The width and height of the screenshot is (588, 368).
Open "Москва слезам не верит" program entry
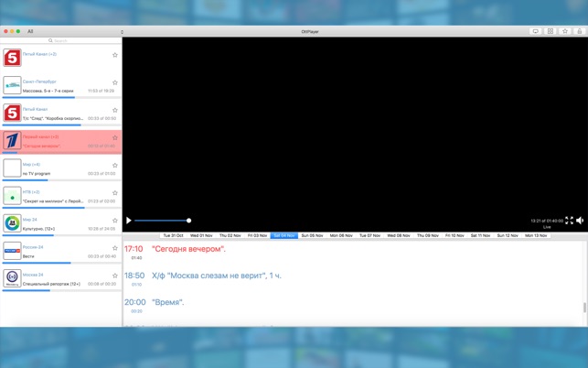(x=217, y=276)
